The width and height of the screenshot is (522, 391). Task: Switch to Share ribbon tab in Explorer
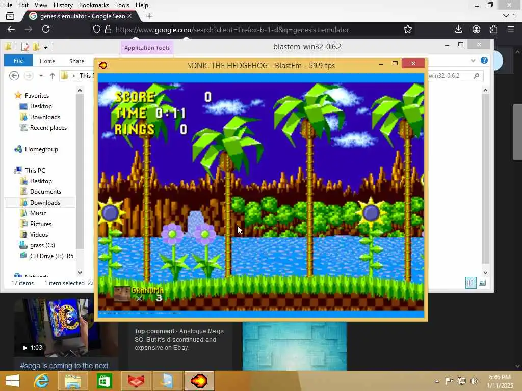pos(76,61)
